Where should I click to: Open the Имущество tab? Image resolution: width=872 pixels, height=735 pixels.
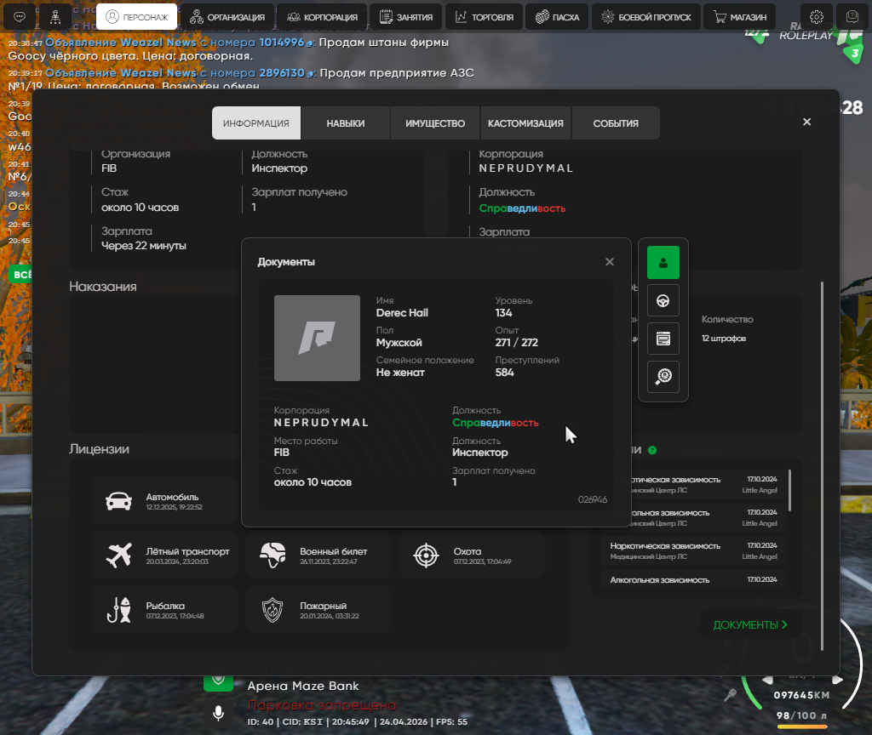(435, 123)
